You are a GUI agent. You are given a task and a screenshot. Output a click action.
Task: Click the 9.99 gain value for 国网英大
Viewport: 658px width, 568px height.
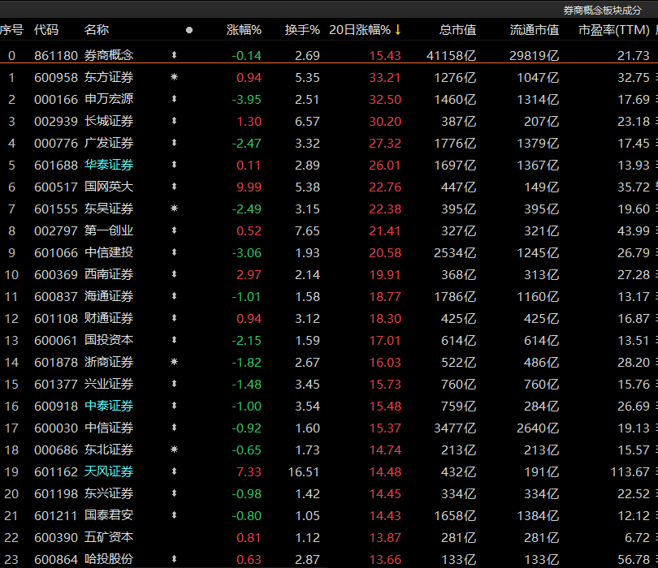(249, 187)
